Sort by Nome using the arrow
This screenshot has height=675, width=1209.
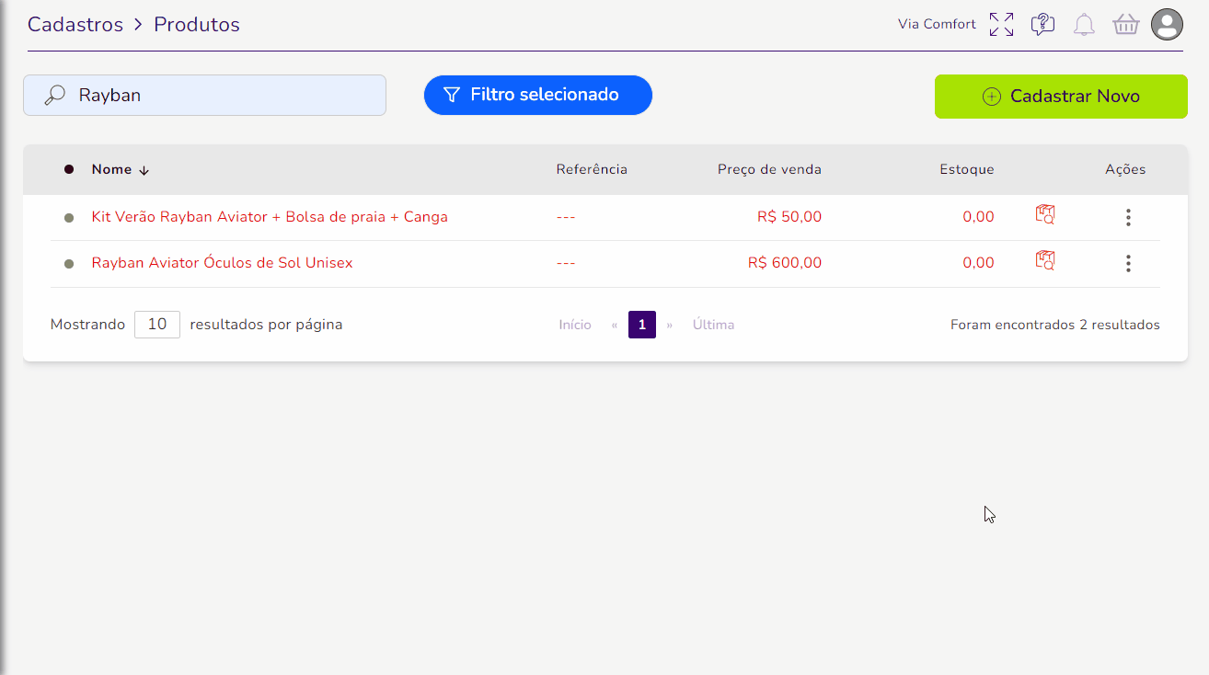144,170
